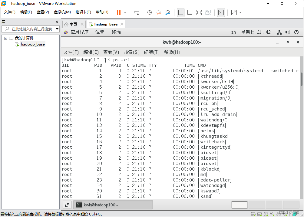Open the terminal 编辑(E) menu
The height and width of the screenshot is (217, 304).
tap(91, 52)
